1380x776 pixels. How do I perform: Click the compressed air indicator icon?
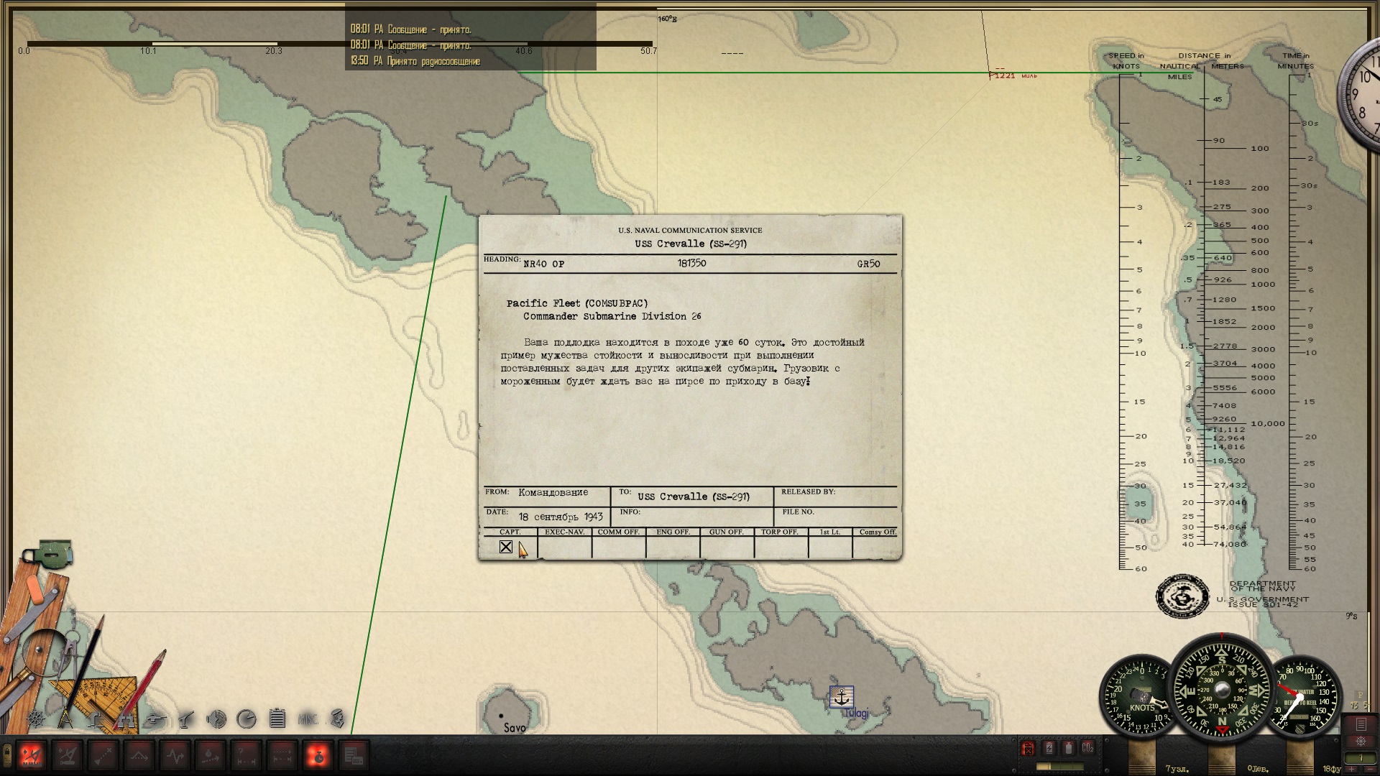click(1068, 749)
